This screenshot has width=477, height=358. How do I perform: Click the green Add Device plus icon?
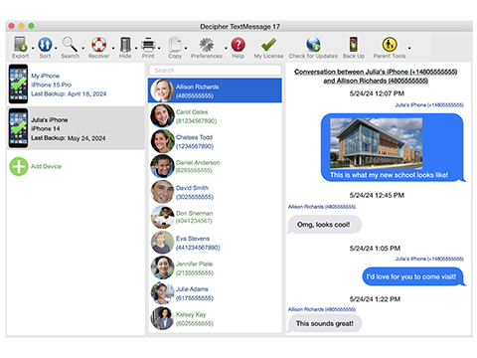pos(19,166)
